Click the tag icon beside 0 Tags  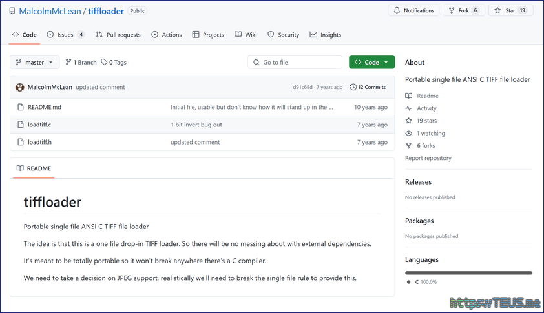coord(103,63)
